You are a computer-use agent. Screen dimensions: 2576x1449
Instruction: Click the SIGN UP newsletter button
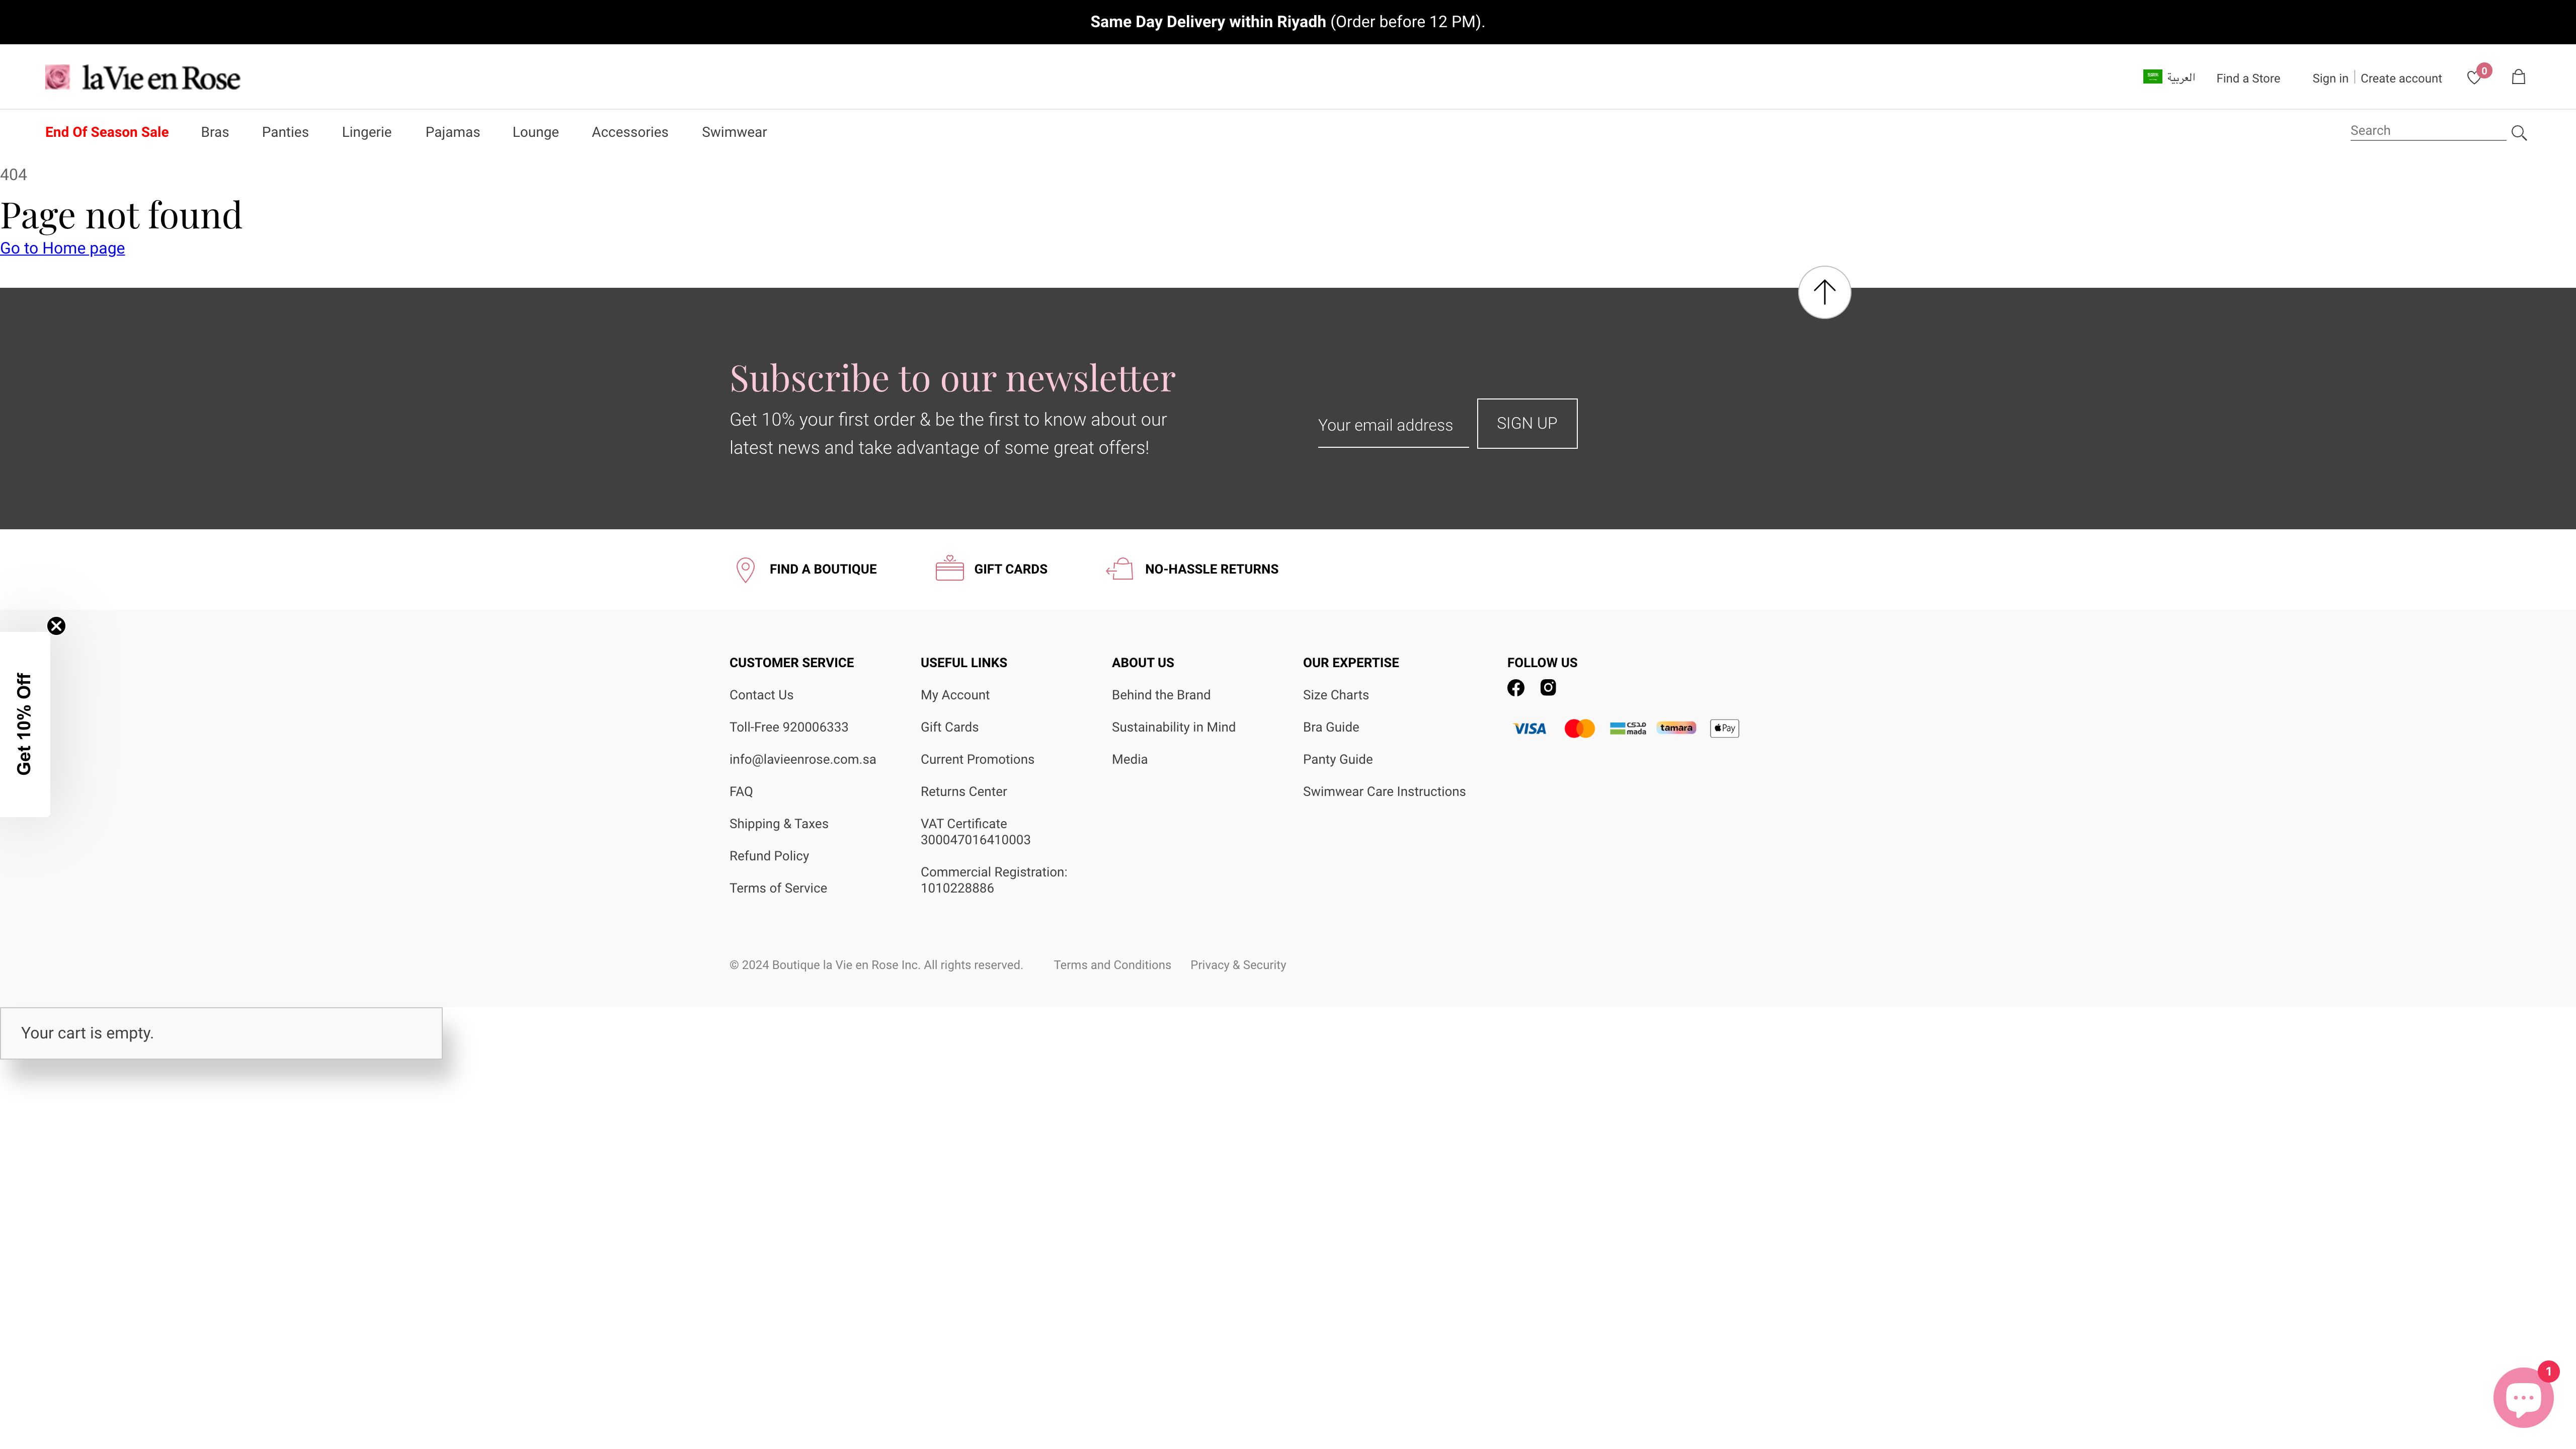pyautogui.click(x=1526, y=424)
